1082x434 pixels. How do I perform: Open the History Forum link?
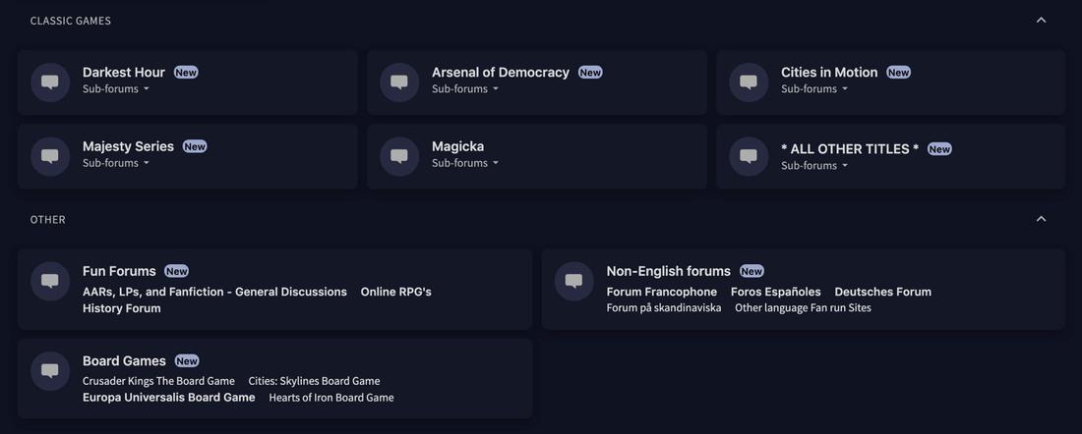[122, 308]
